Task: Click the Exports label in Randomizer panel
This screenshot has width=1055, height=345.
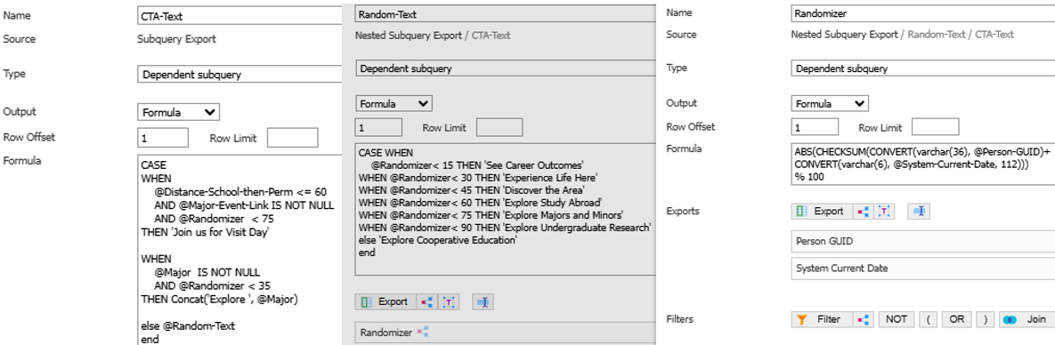Action: (x=682, y=211)
